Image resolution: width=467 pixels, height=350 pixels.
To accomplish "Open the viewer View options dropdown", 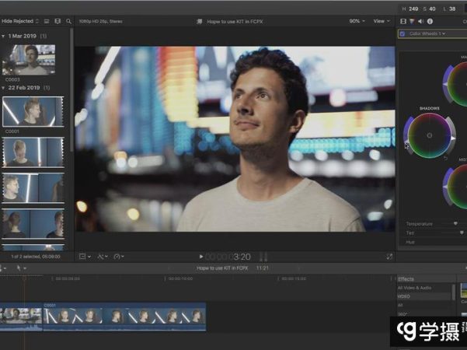I will pos(382,21).
